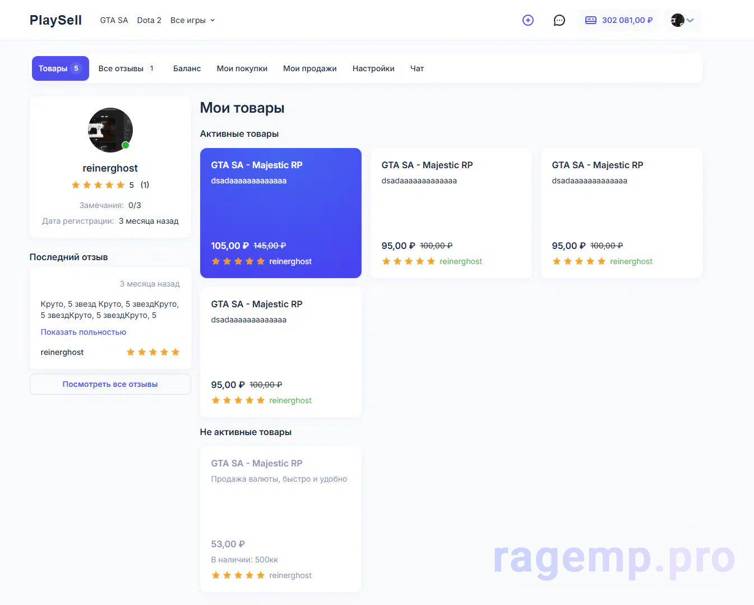Click star rating in the last review

(x=152, y=352)
